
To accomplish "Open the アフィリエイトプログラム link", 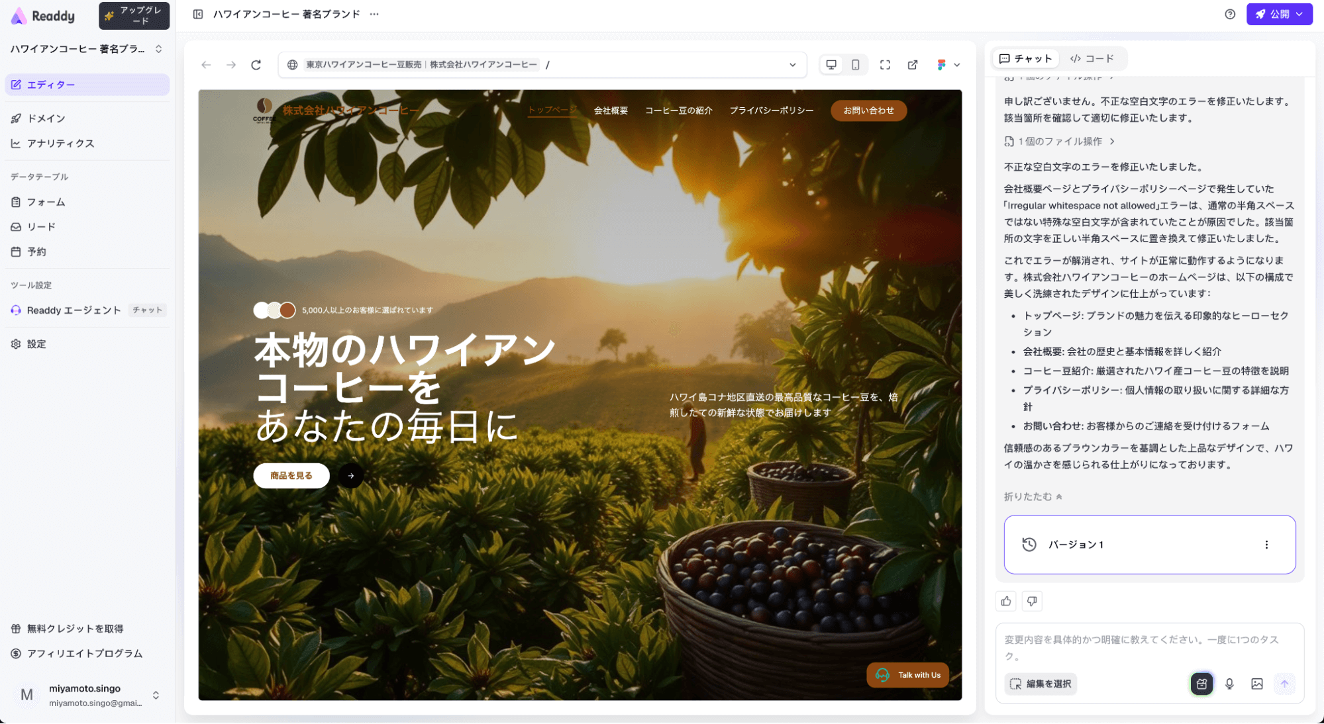I will pos(84,654).
